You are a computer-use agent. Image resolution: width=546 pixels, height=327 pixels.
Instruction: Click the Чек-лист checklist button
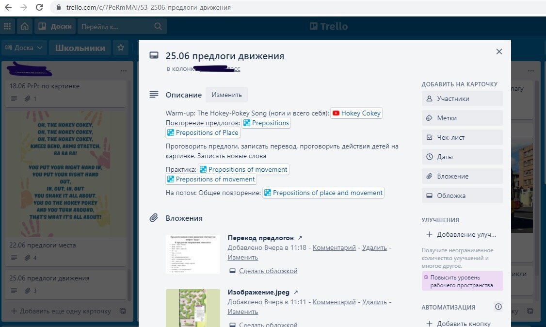pos(462,138)
